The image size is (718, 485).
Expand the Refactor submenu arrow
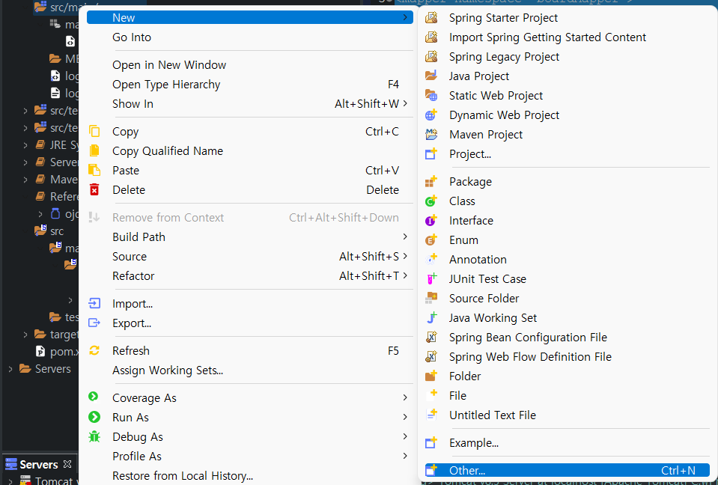coord(405,275)
